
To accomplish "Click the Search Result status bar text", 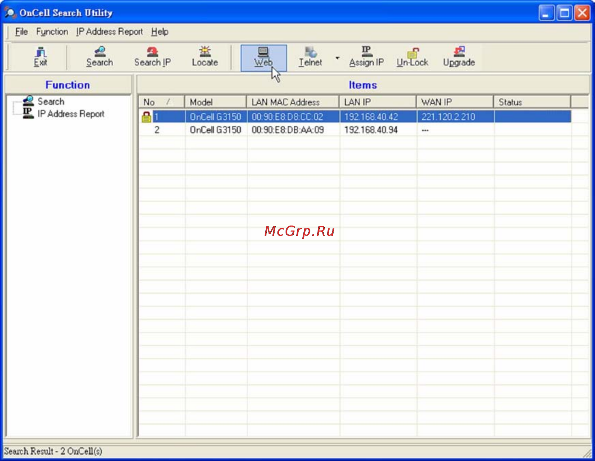I will [x=53, y=451].
